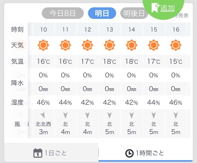This screenshot has width=197, height=163.
Task: Click the north wind arrow at 12 o'clock
Action: (x=87, y=115)
